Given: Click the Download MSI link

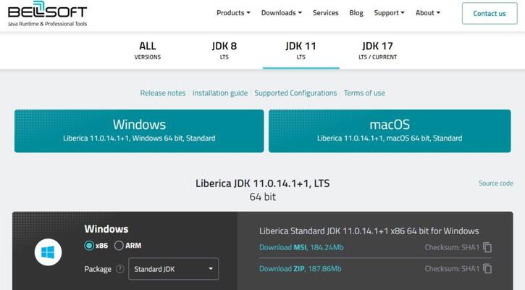Looking at the screenshot, I should pyautogui.click(x=282, y=248).
